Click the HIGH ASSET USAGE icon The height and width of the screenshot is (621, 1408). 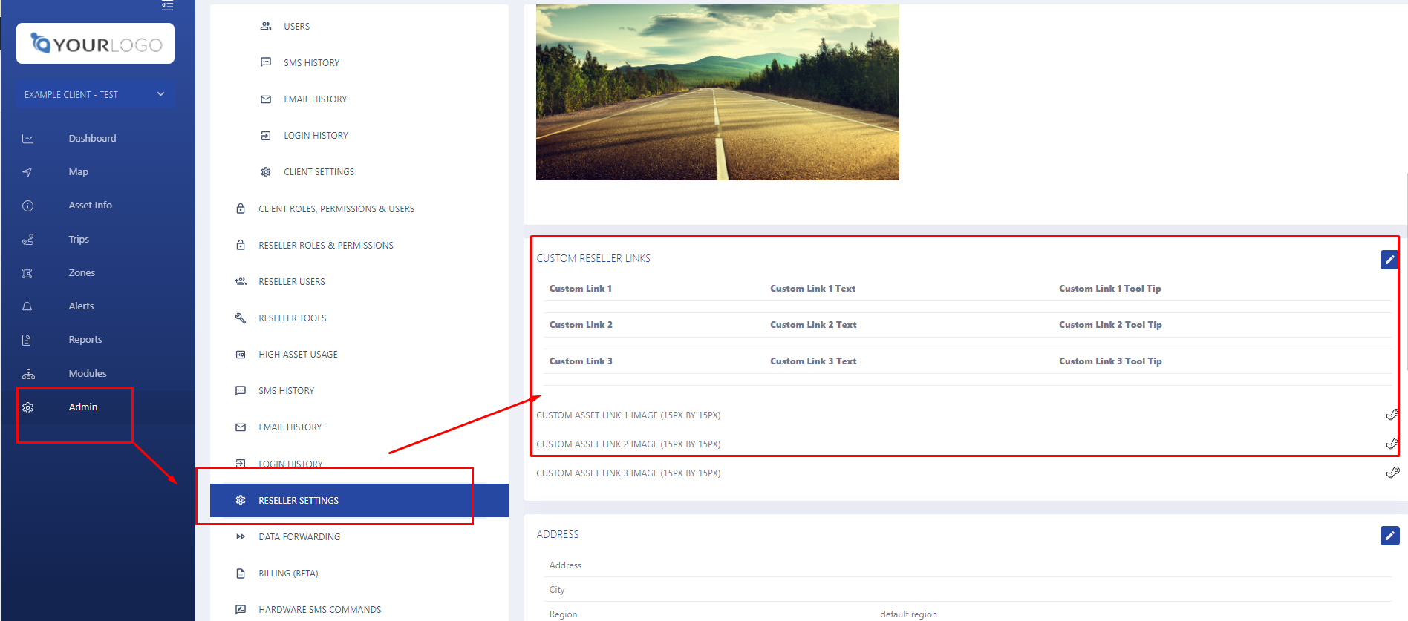pyautogui.click(x=241, y=355)
